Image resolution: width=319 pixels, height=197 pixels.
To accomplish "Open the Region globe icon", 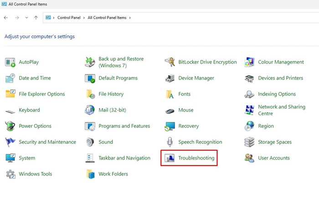I will 249,126.
